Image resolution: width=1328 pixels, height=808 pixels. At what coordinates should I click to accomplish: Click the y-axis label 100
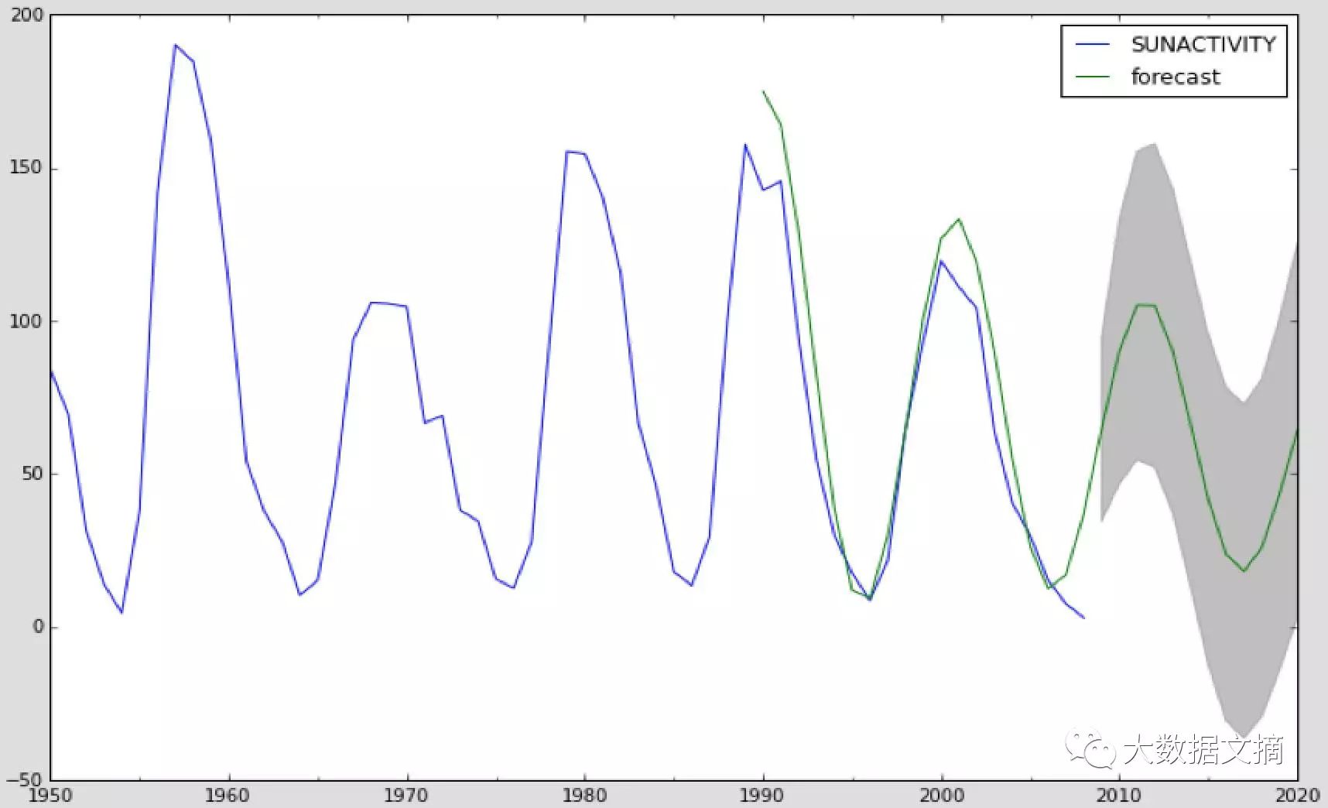[27, 321]
